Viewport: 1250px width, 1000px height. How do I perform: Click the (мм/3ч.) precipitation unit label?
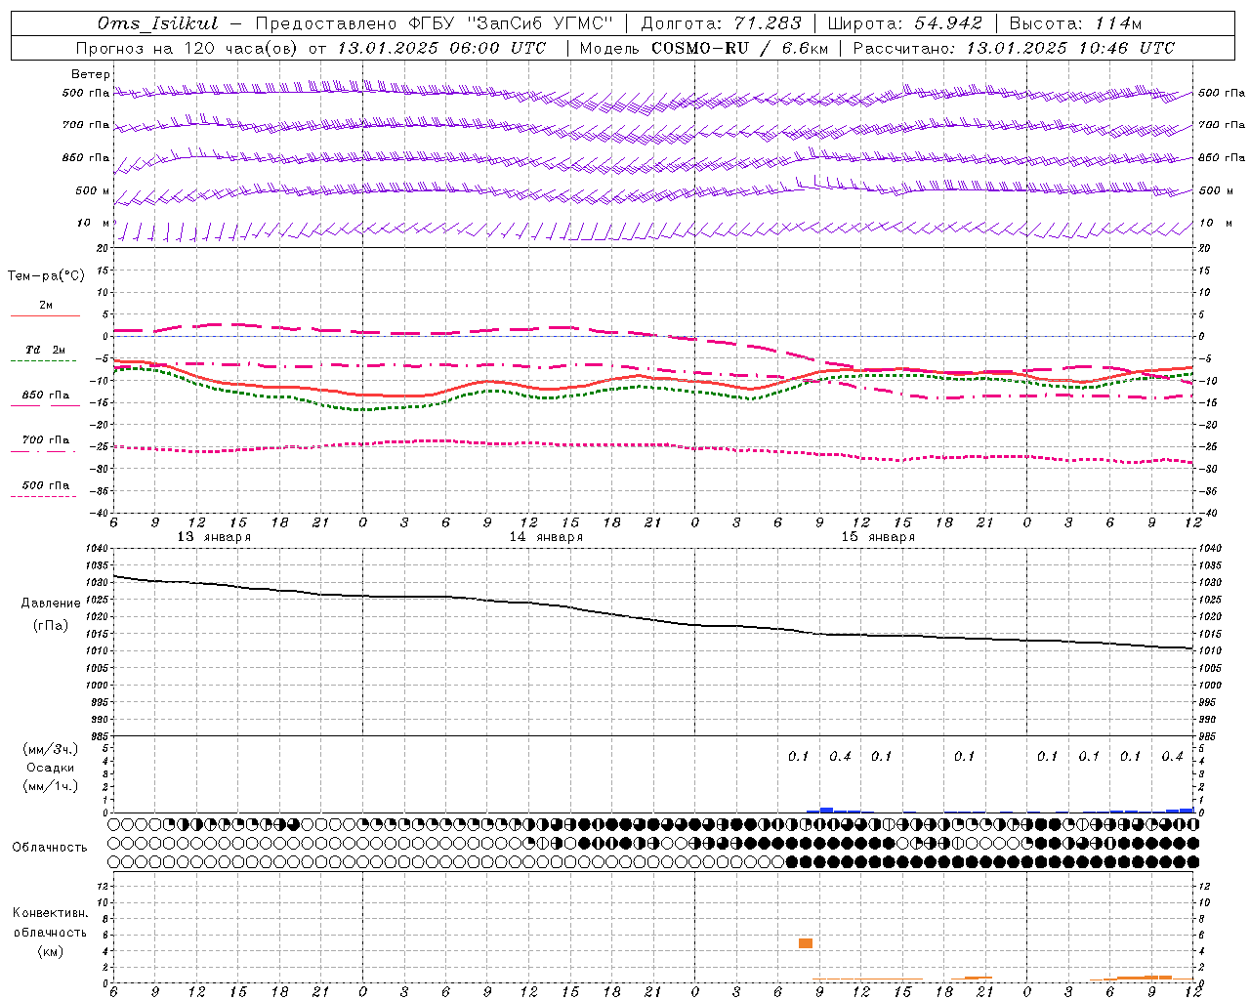51,749
